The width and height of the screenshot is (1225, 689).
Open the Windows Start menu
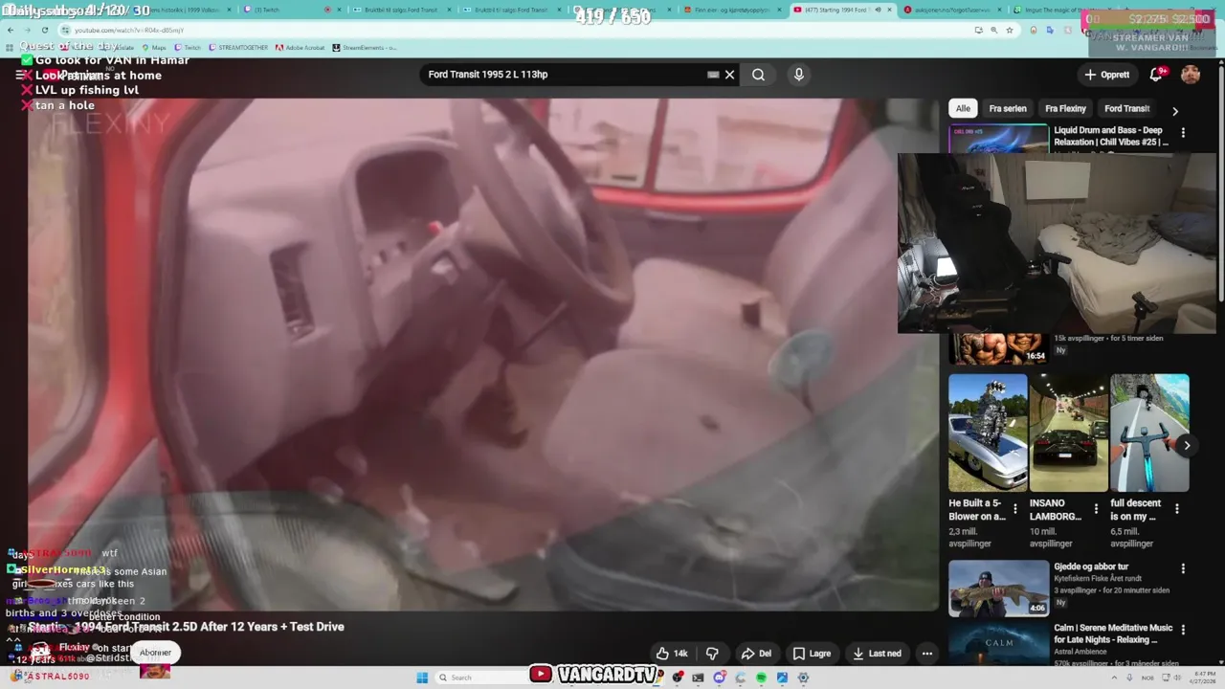point(422,678)
